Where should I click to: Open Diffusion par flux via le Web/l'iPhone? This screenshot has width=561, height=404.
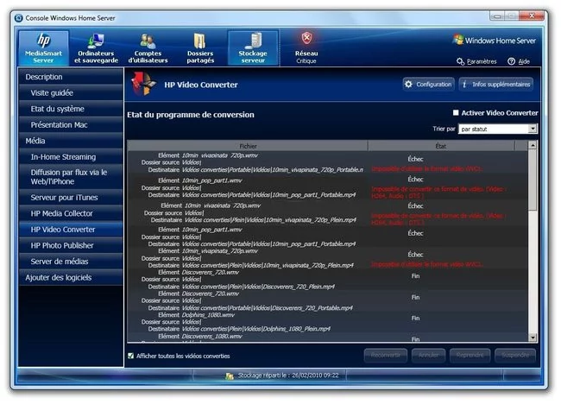pos(71,177)
